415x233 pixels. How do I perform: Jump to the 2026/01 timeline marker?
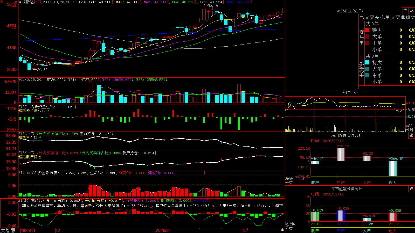coord(163,230)
